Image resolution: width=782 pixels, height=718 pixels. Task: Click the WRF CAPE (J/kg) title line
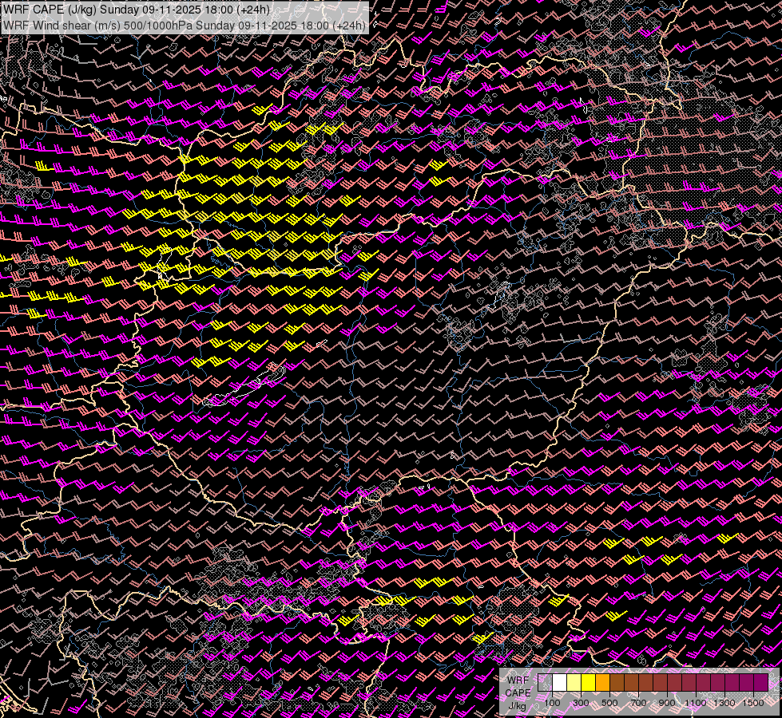[137, 10]
